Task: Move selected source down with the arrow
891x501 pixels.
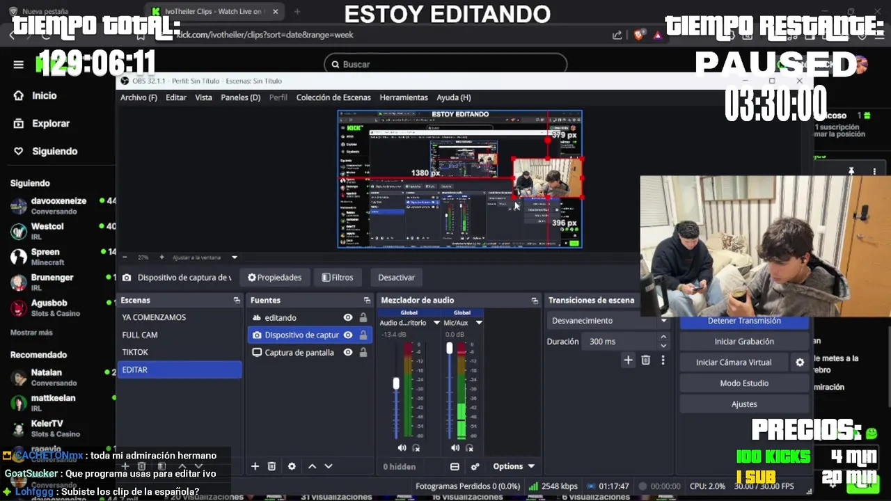Action: (x=329, y=466)
